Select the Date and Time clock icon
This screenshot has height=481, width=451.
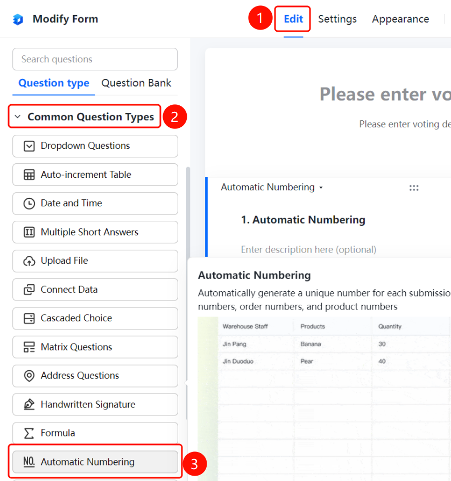[x=29, y=203]
